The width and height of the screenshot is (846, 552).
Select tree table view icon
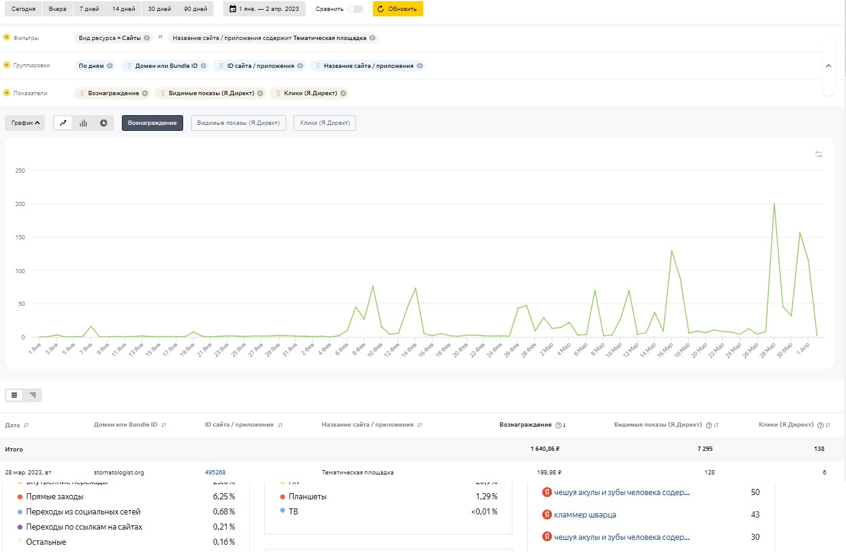[x=33, y=395]
